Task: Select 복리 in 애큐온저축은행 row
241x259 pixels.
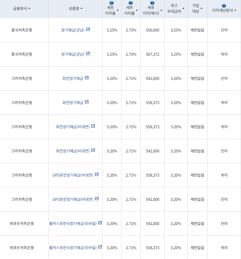Action: (224, 248)
